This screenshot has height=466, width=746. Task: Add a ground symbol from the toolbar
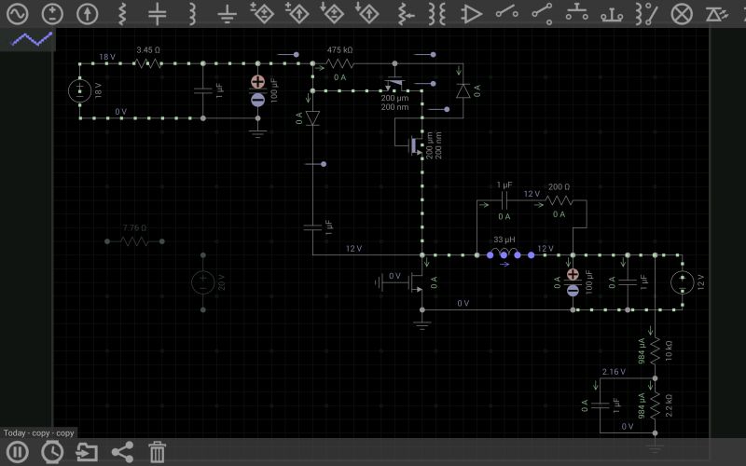(227, 13)
